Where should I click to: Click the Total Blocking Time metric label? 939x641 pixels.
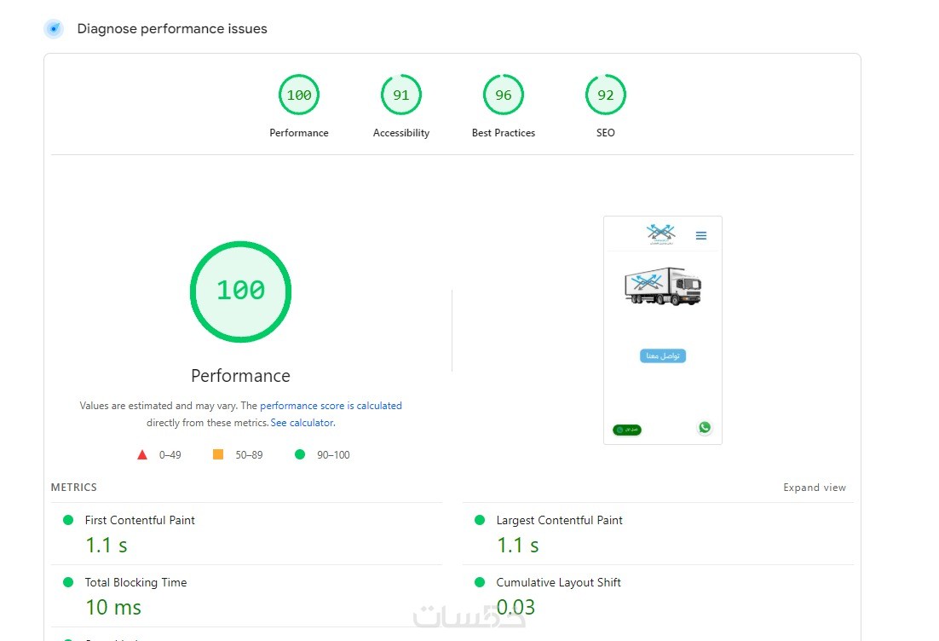point(136,582)
